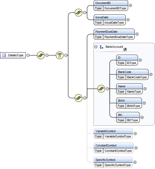The height and width of the screenshot is (169, 155).
Task: Click the IssueDateType type value
Action: [x=114, y=23]
